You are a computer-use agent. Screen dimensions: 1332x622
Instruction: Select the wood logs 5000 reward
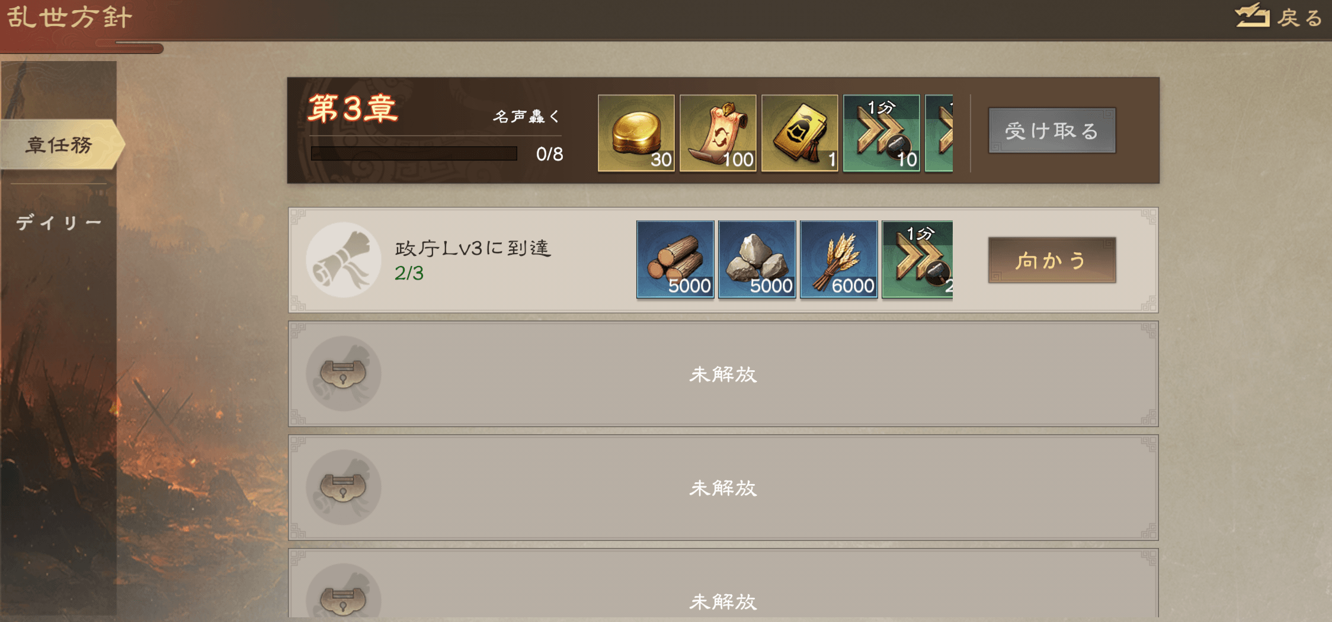[x=675, y=259]
